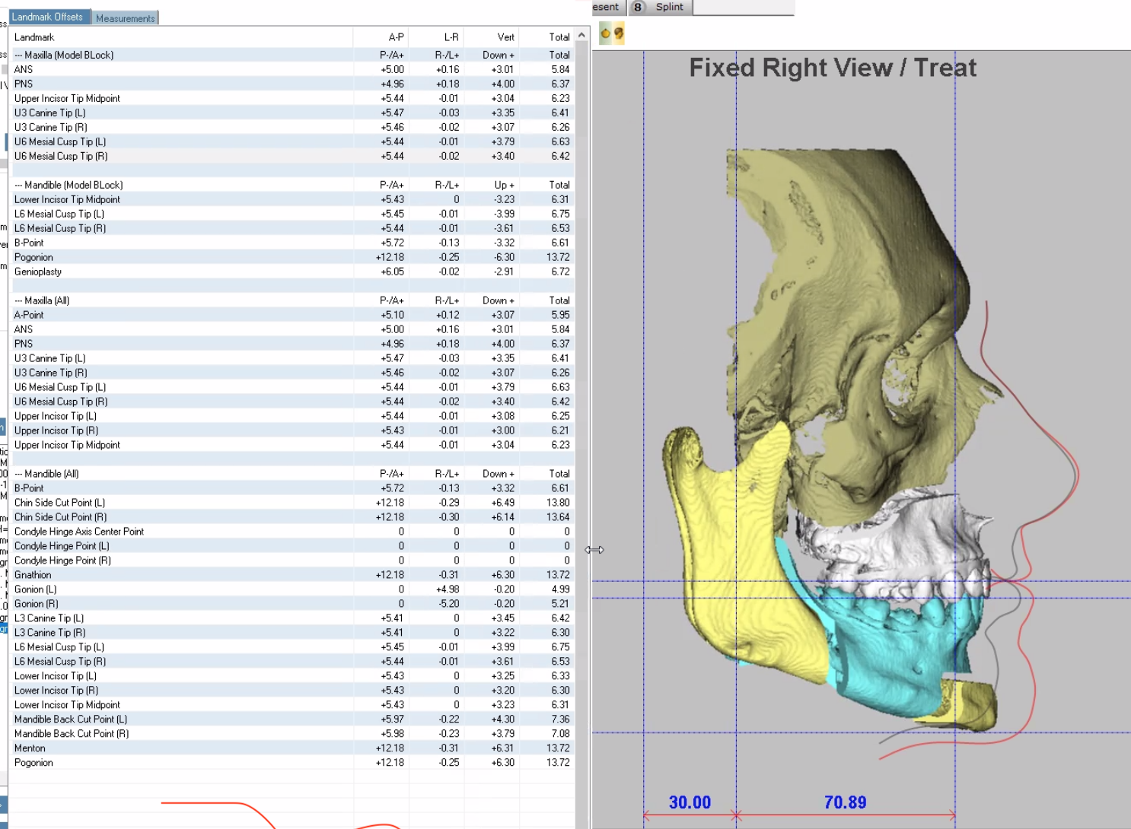Select the Genioplasty landmark row
This screenshot has height=829, width=1131.
292,272
